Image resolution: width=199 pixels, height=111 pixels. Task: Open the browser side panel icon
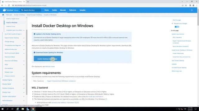tap(190, 6)
